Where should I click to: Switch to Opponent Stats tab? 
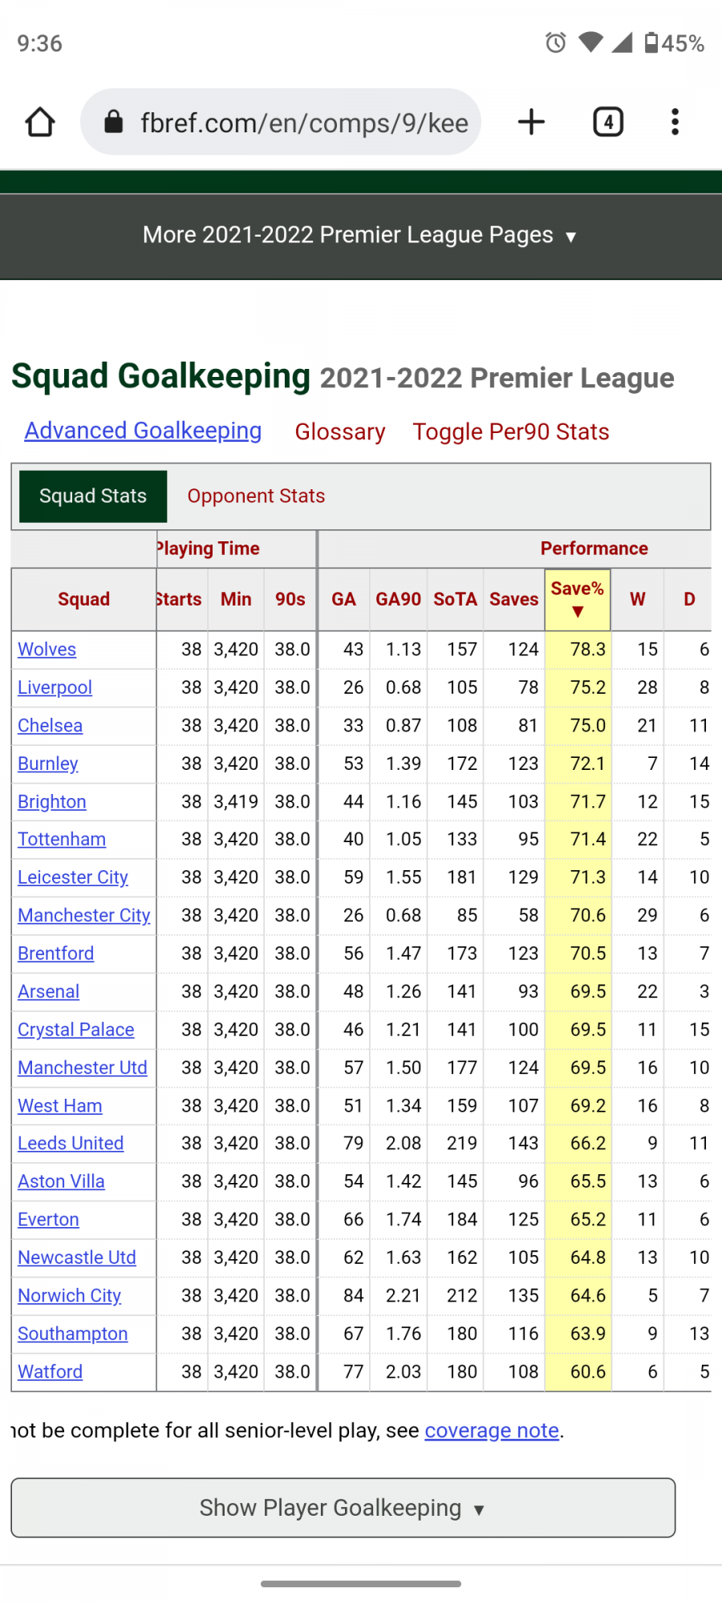[256, 496]
